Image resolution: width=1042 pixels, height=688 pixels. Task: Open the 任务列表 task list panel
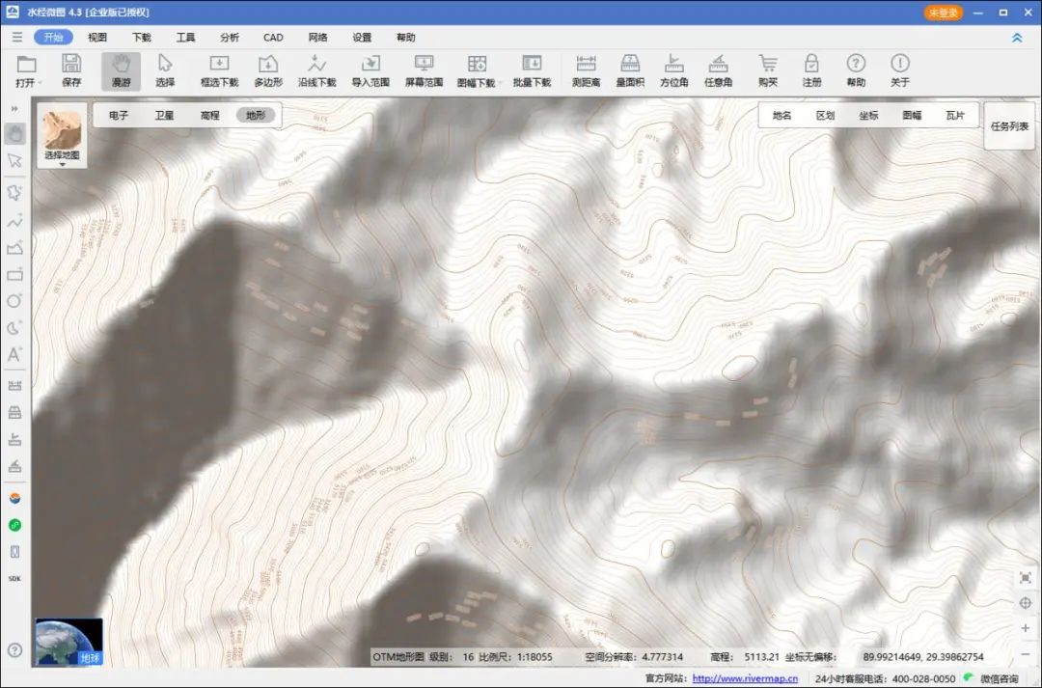click(1009, 126)
